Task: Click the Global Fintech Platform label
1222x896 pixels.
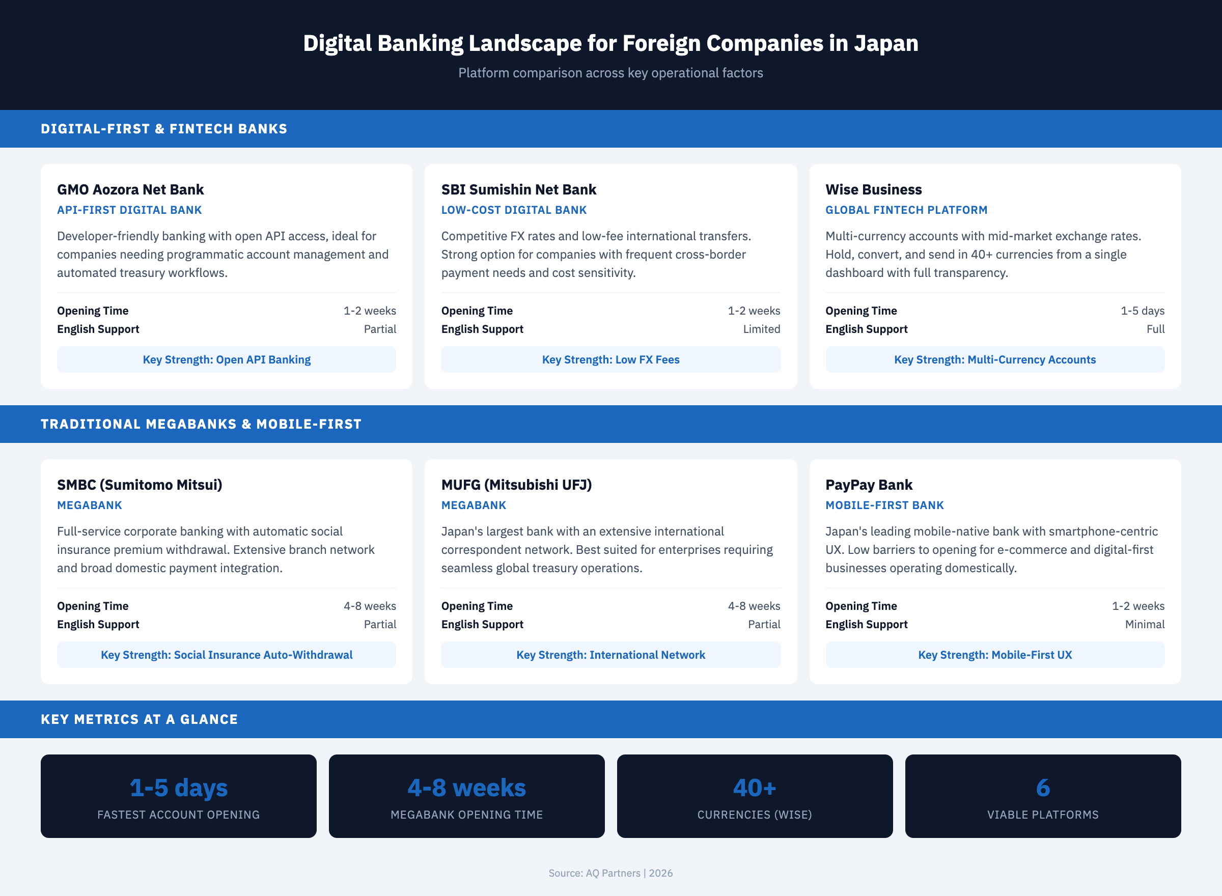Action: (906, 210)
